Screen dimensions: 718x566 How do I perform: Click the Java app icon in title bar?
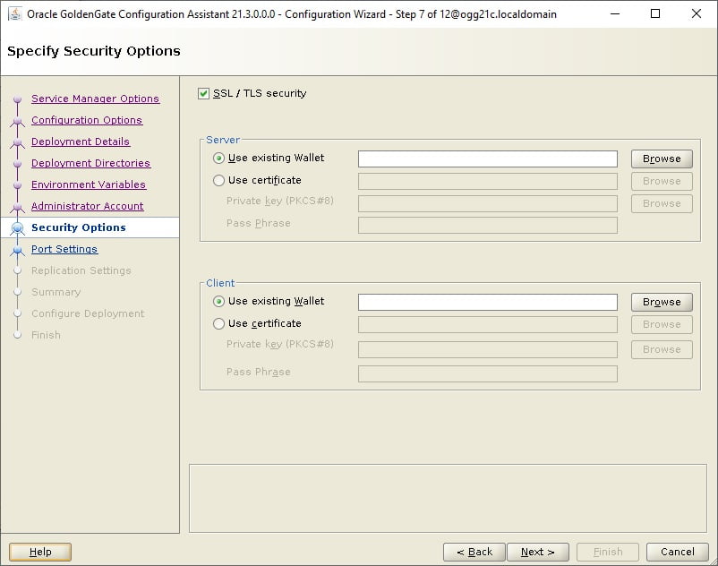pyautogui.click(x=15, y=13)
